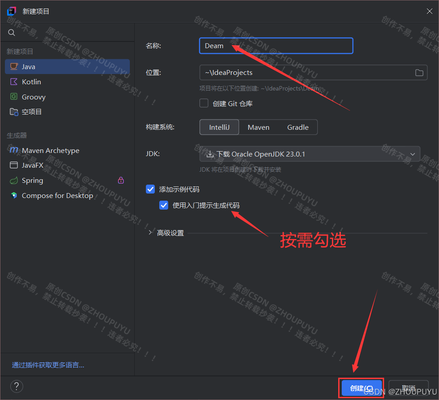
Task: Choose JavaFX generator
Action: pos(67,165)
